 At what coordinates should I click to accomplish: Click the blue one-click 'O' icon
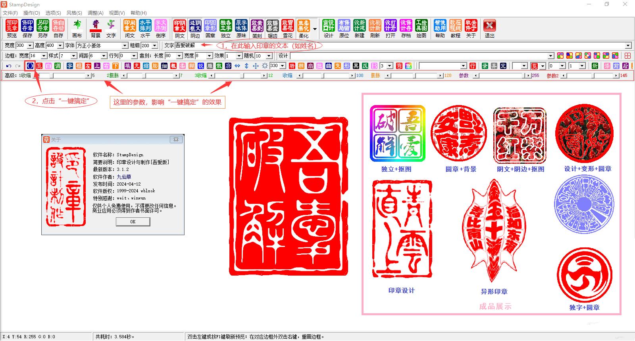point(30,66)
